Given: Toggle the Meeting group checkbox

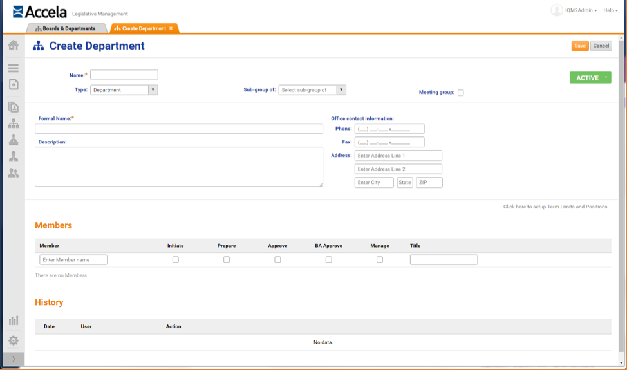Looking at the screenshot, I should click(x=461, y=93).
